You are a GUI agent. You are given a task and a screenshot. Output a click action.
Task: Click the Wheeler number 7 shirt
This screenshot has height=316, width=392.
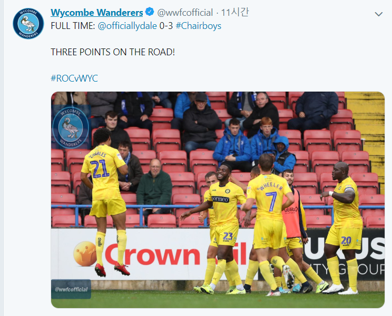tap(269, 196)
